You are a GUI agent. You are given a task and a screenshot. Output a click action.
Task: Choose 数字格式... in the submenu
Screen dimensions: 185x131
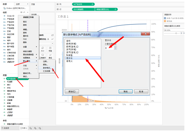(x=47, y=68)
